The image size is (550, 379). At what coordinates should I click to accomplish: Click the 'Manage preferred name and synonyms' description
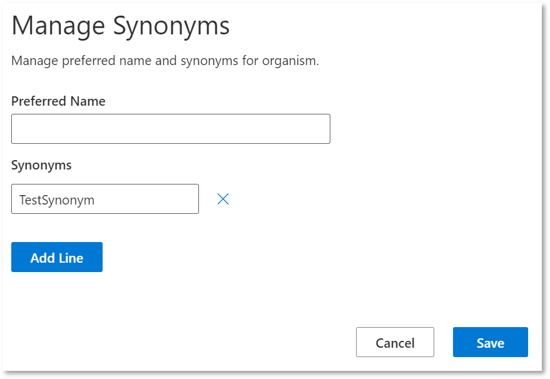(x=165, y=61)
